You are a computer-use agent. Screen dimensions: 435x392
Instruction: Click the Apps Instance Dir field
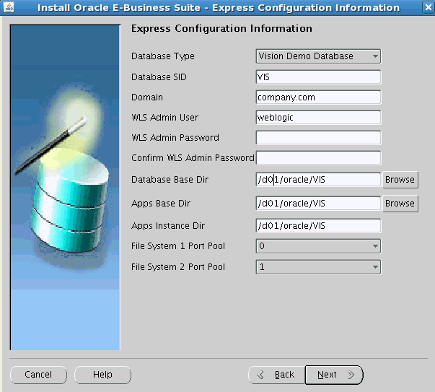coord(318,226)
